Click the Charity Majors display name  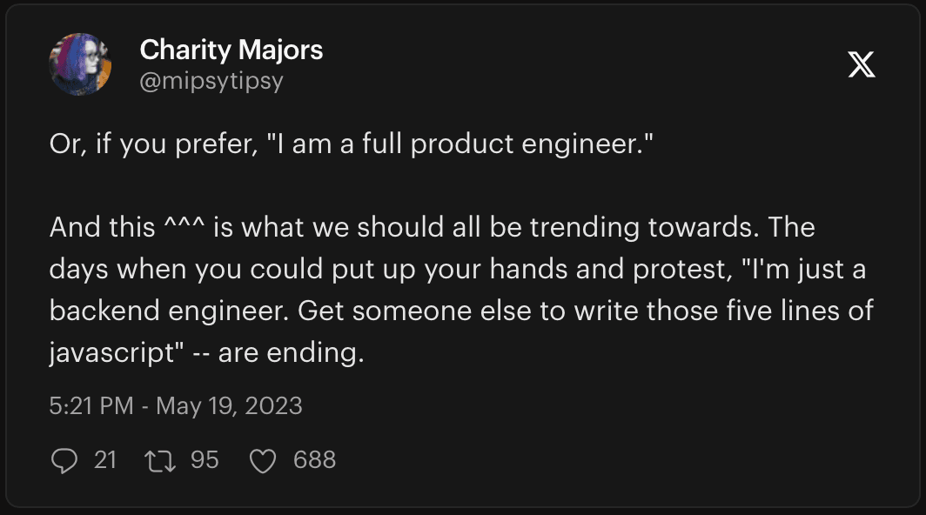point(231,50)
